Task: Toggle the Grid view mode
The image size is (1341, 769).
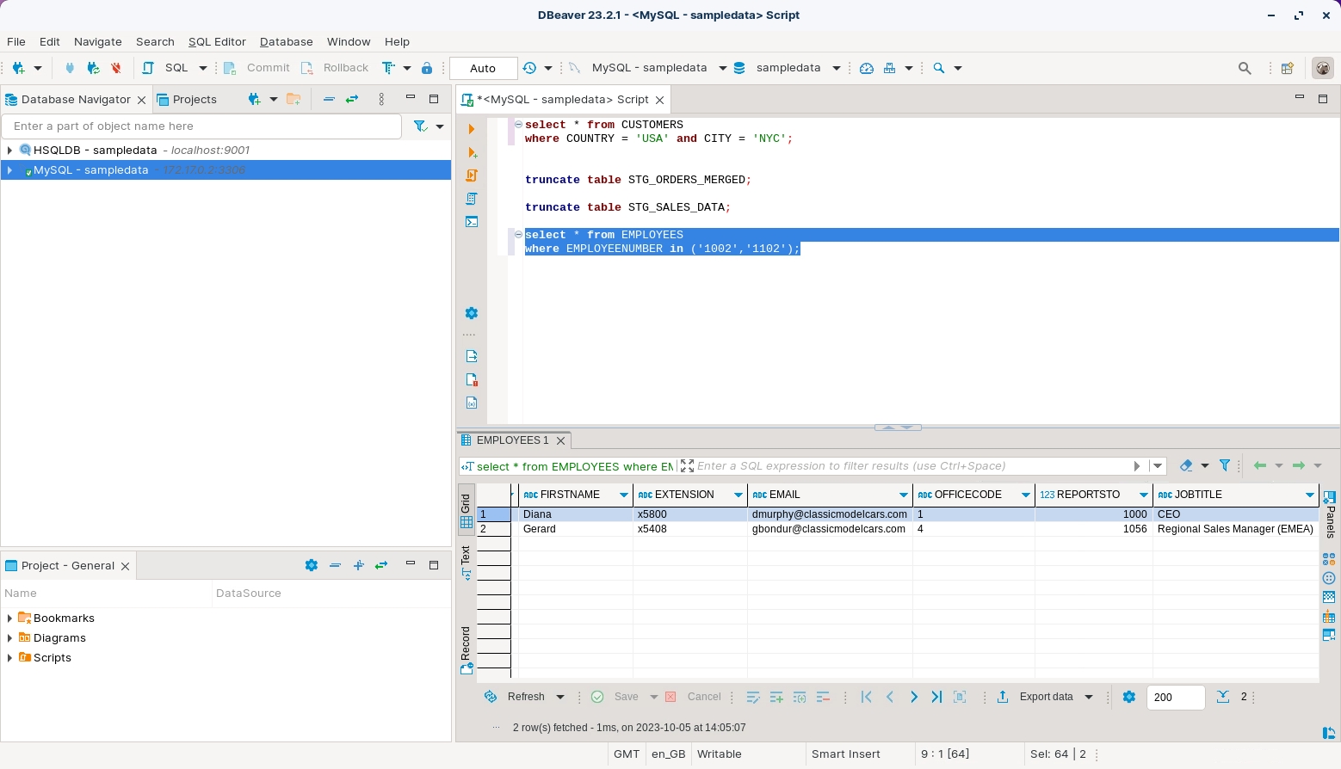Action: pos(466,509)
